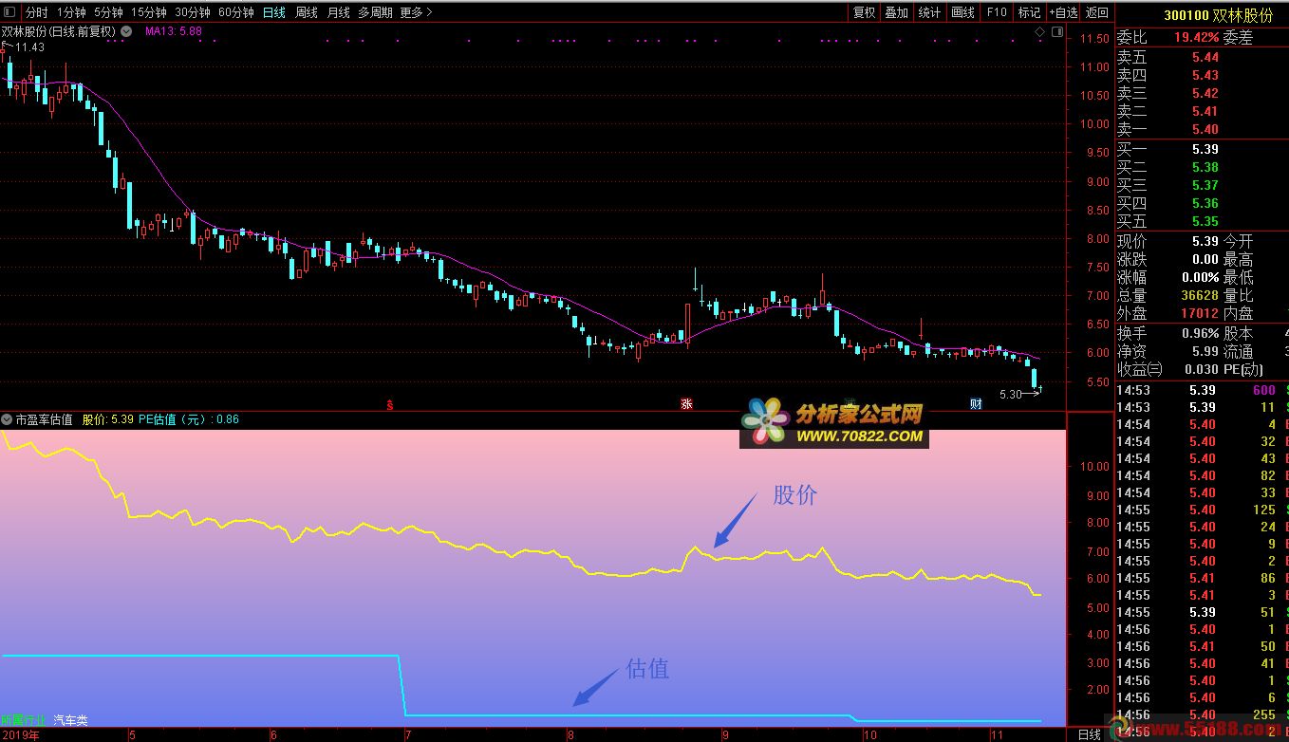
Task: Click the 外盘 17012 value
Action: point(1199,313)
